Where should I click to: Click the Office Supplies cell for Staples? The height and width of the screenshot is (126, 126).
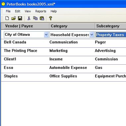(63, 76)
